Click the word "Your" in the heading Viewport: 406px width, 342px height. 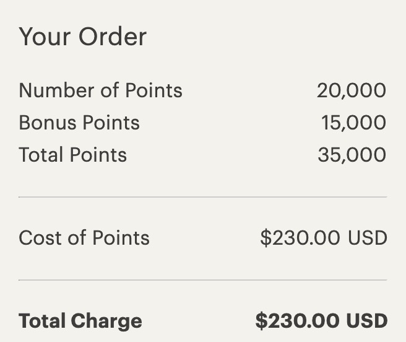click(x=45, y=37)
